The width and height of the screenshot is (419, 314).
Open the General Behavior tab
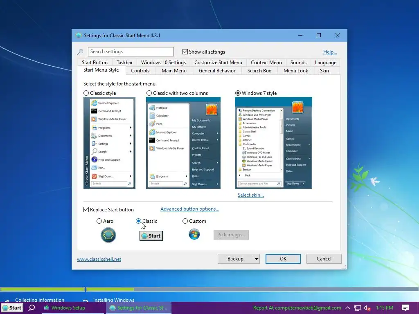pos(217,71)
